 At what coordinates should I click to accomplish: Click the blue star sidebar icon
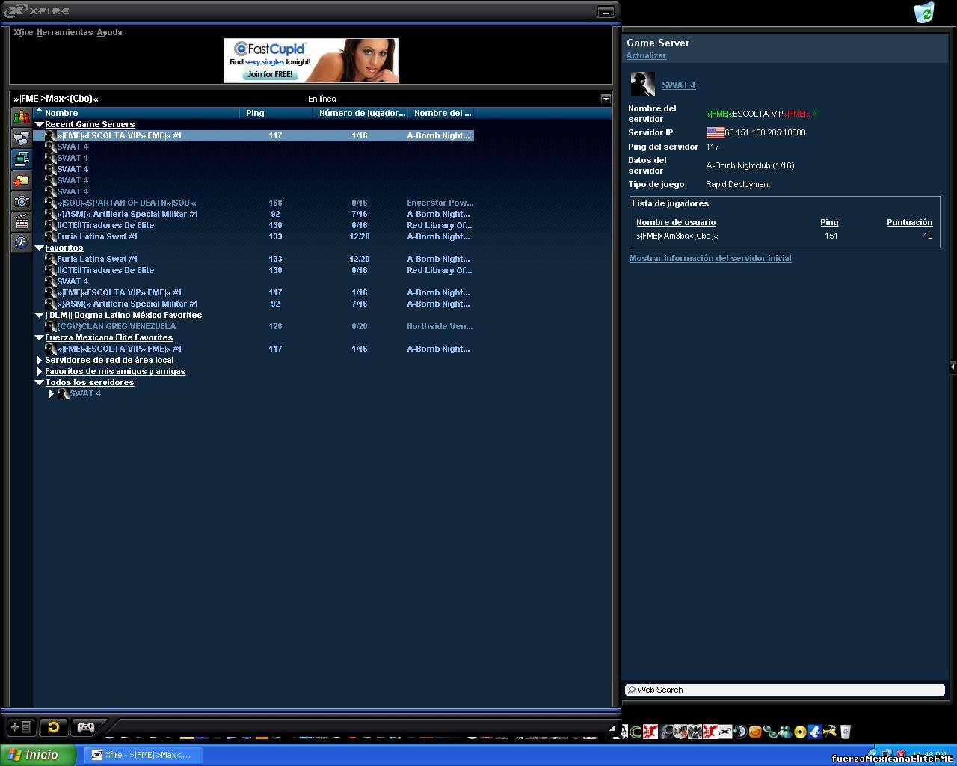(21, 242)
